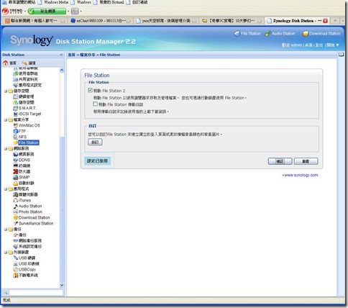This screenshot has width=348, height=308.
Task: Switch to the 聯合新聞網 browser tab
Action: 35,21
